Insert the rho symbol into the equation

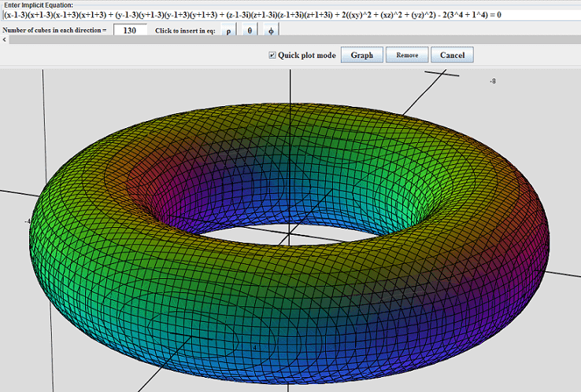click(228, 30)
